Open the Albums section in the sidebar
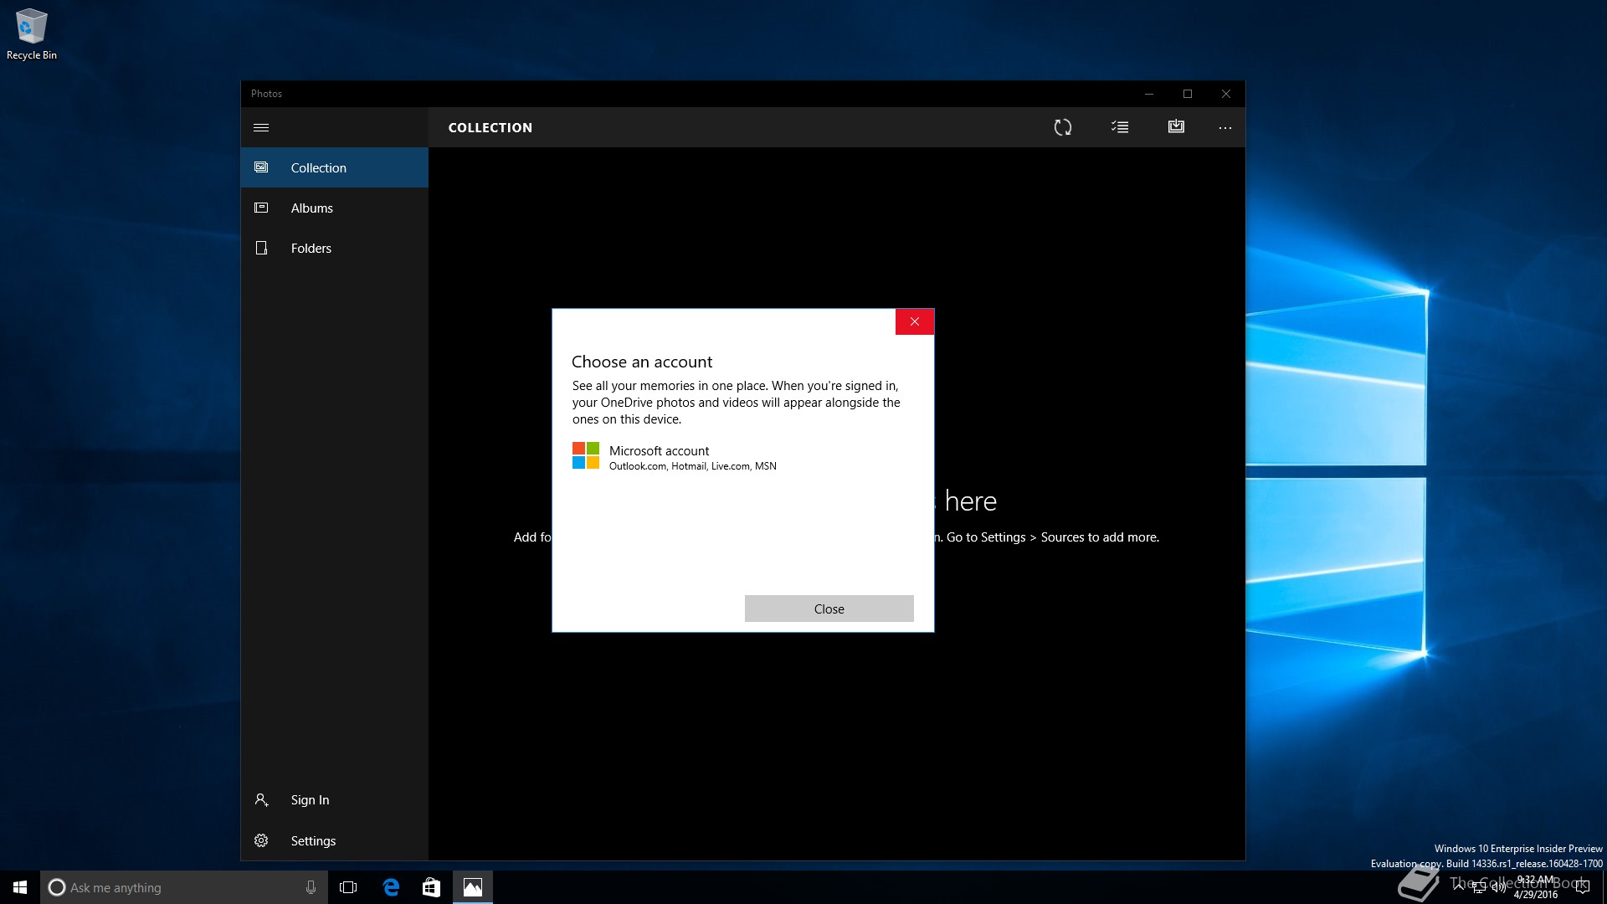The image size is (1607, 904). click(311, 208)
